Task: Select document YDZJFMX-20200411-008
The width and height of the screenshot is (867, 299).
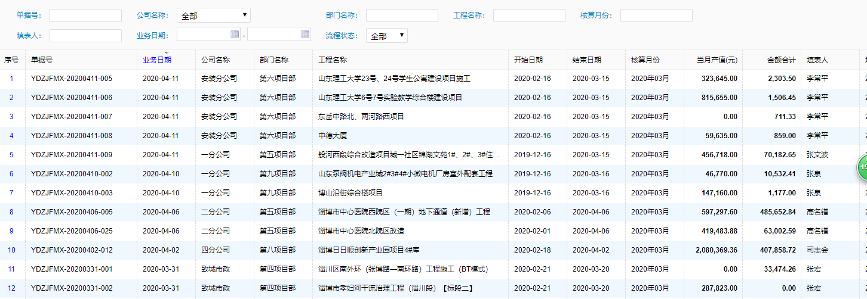Action: pos(72,136)
